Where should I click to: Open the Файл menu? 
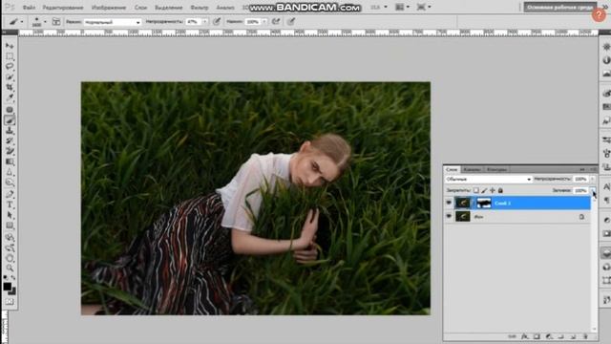pos(29,8)
